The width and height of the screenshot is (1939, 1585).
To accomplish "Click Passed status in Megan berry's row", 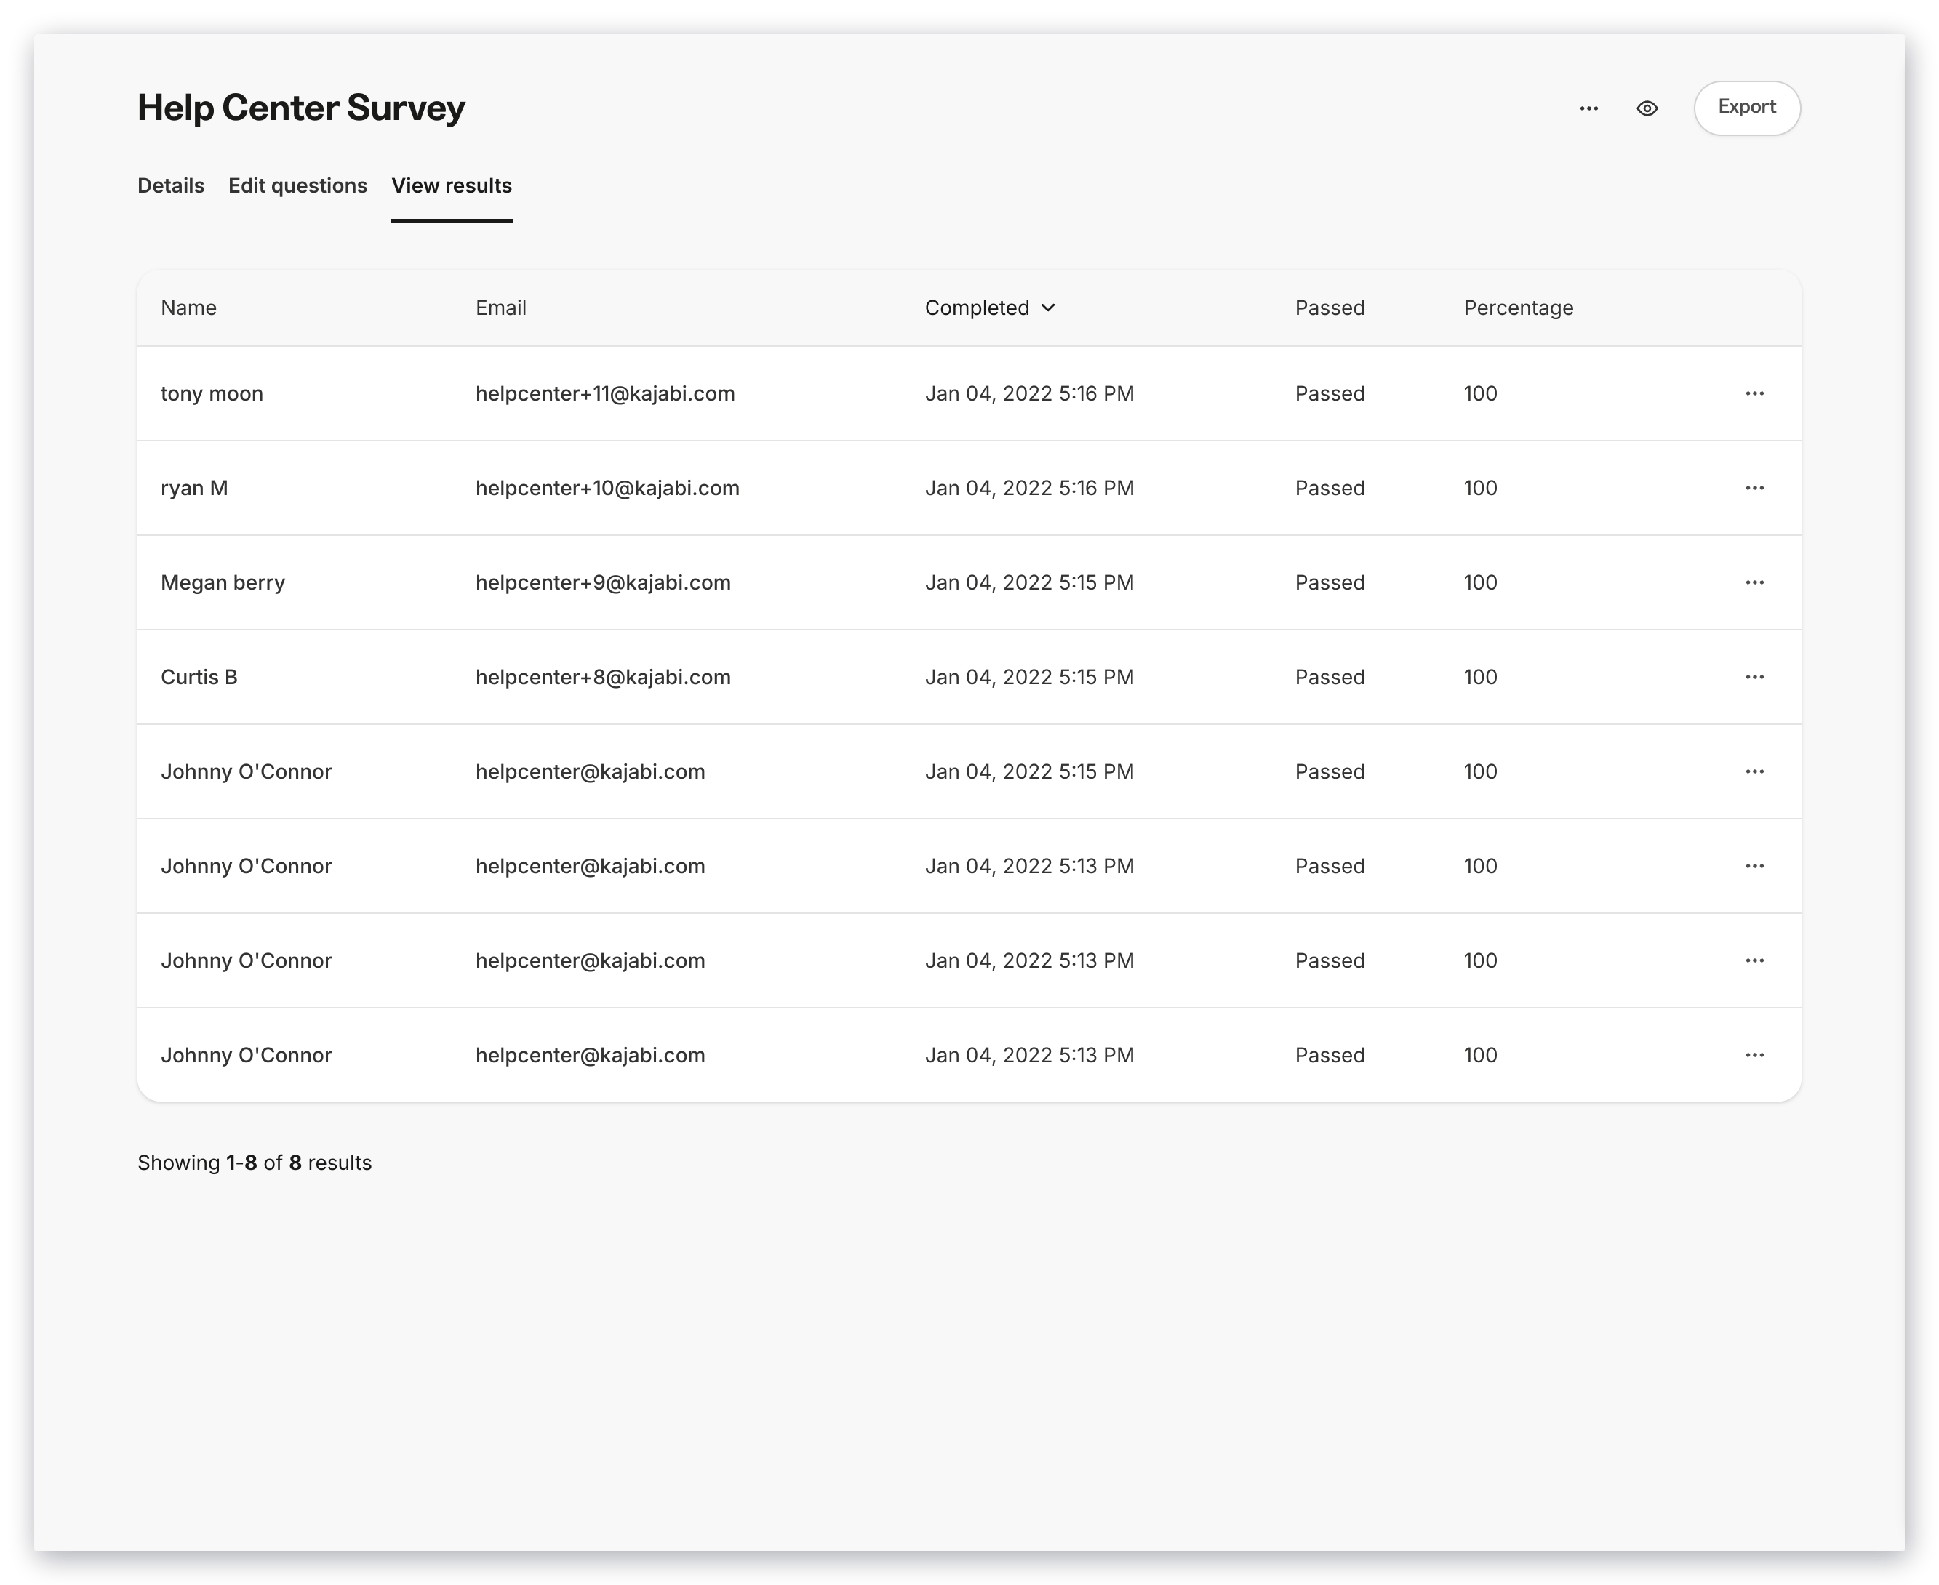I will 1329,582.
